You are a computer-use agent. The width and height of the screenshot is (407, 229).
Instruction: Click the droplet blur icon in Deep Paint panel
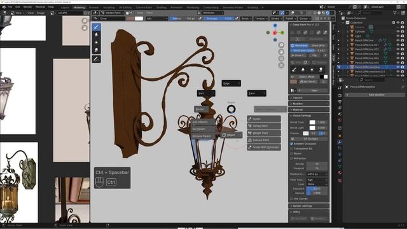[303, 69]
